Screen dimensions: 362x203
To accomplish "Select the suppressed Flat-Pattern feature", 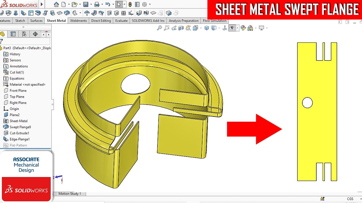I will [x=18, y=145].
